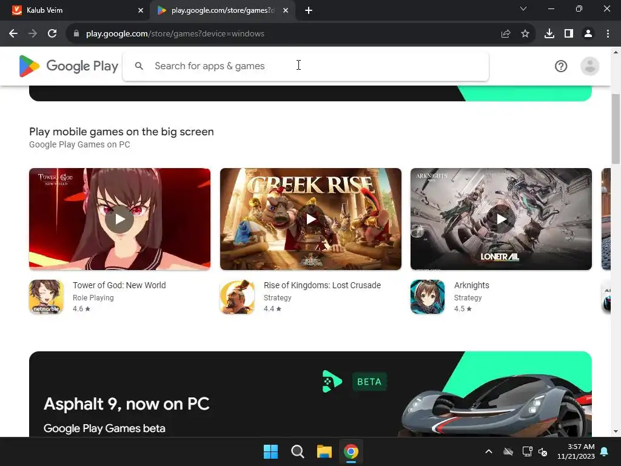Share this page via the share icon
This screenshot has height=466, width=621.
coord(506,34)
